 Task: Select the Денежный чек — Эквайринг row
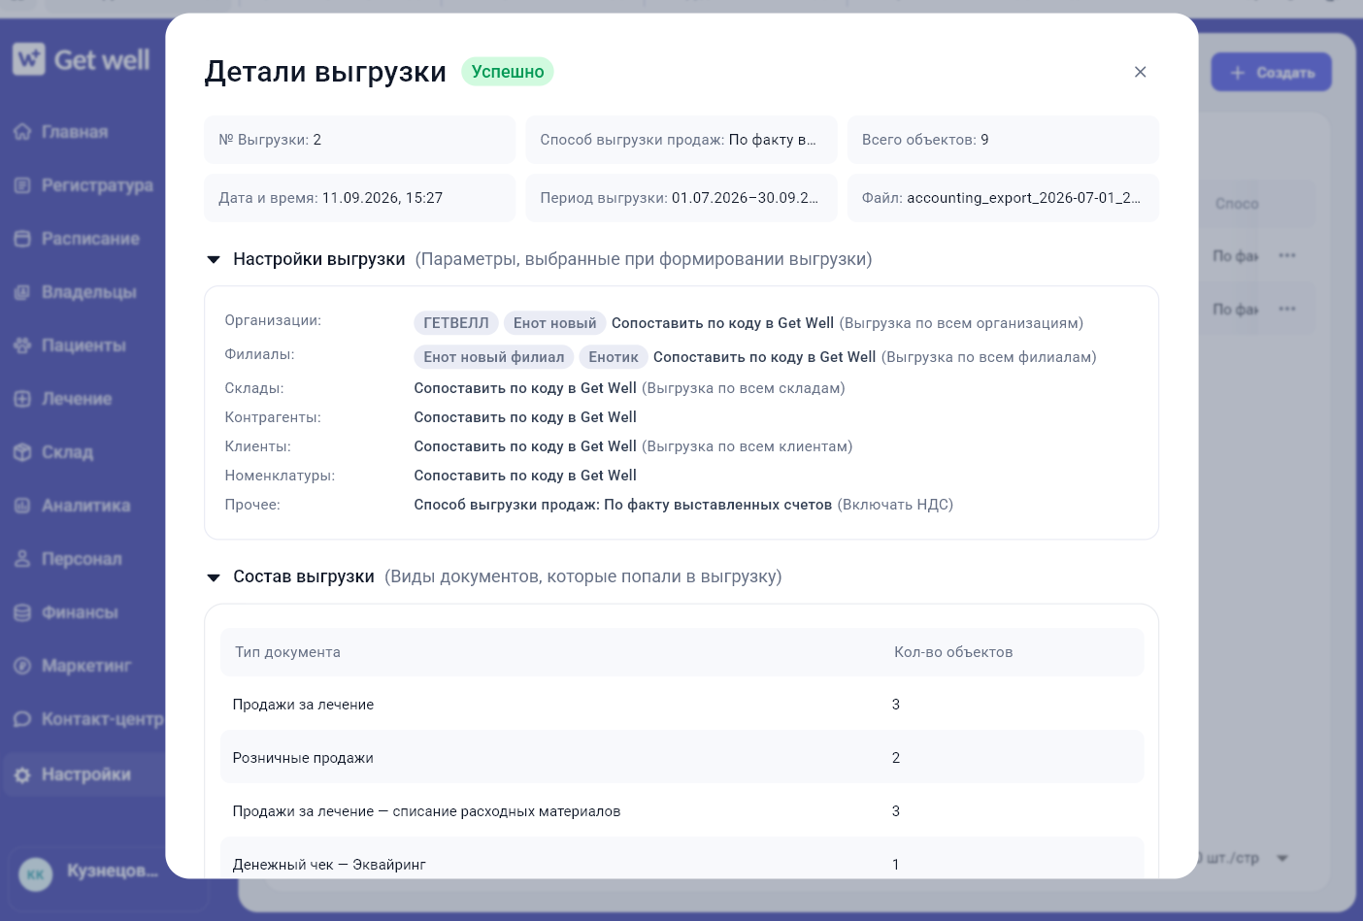681,858
